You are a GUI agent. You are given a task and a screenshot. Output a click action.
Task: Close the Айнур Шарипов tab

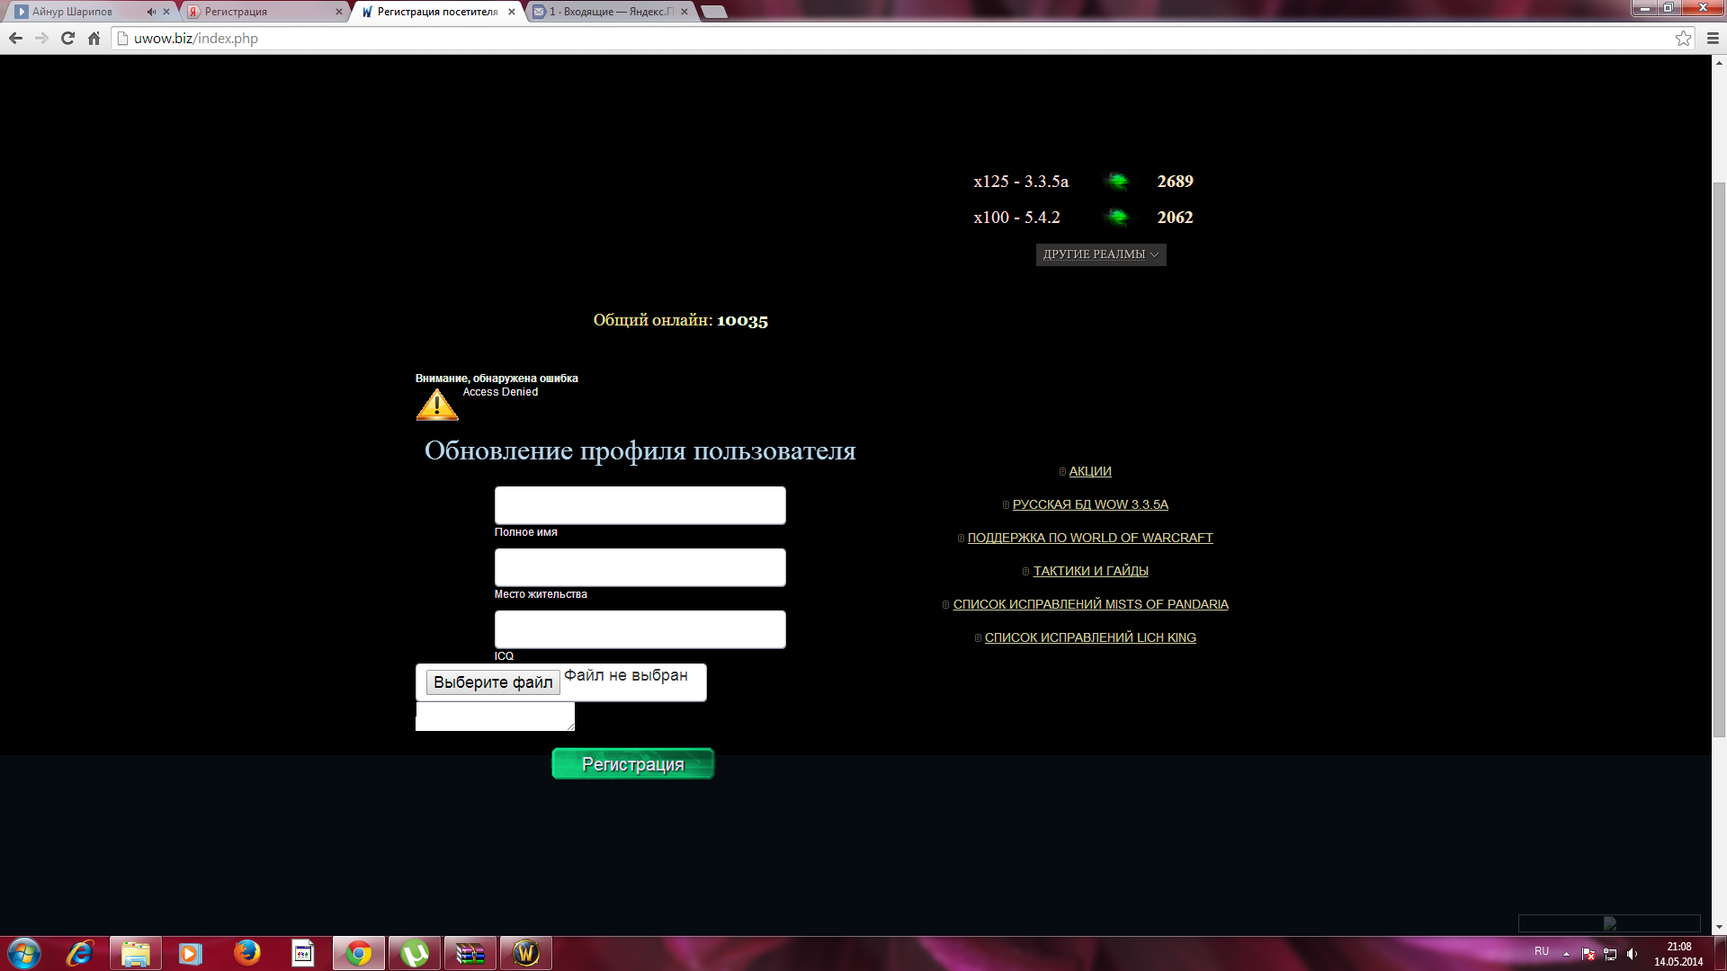[x=166, y=12]
